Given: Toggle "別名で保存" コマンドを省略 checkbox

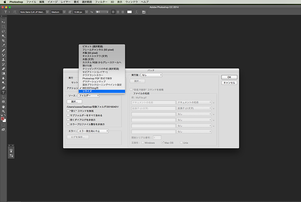Looking at the screenshot, I should tap(131, 90).
